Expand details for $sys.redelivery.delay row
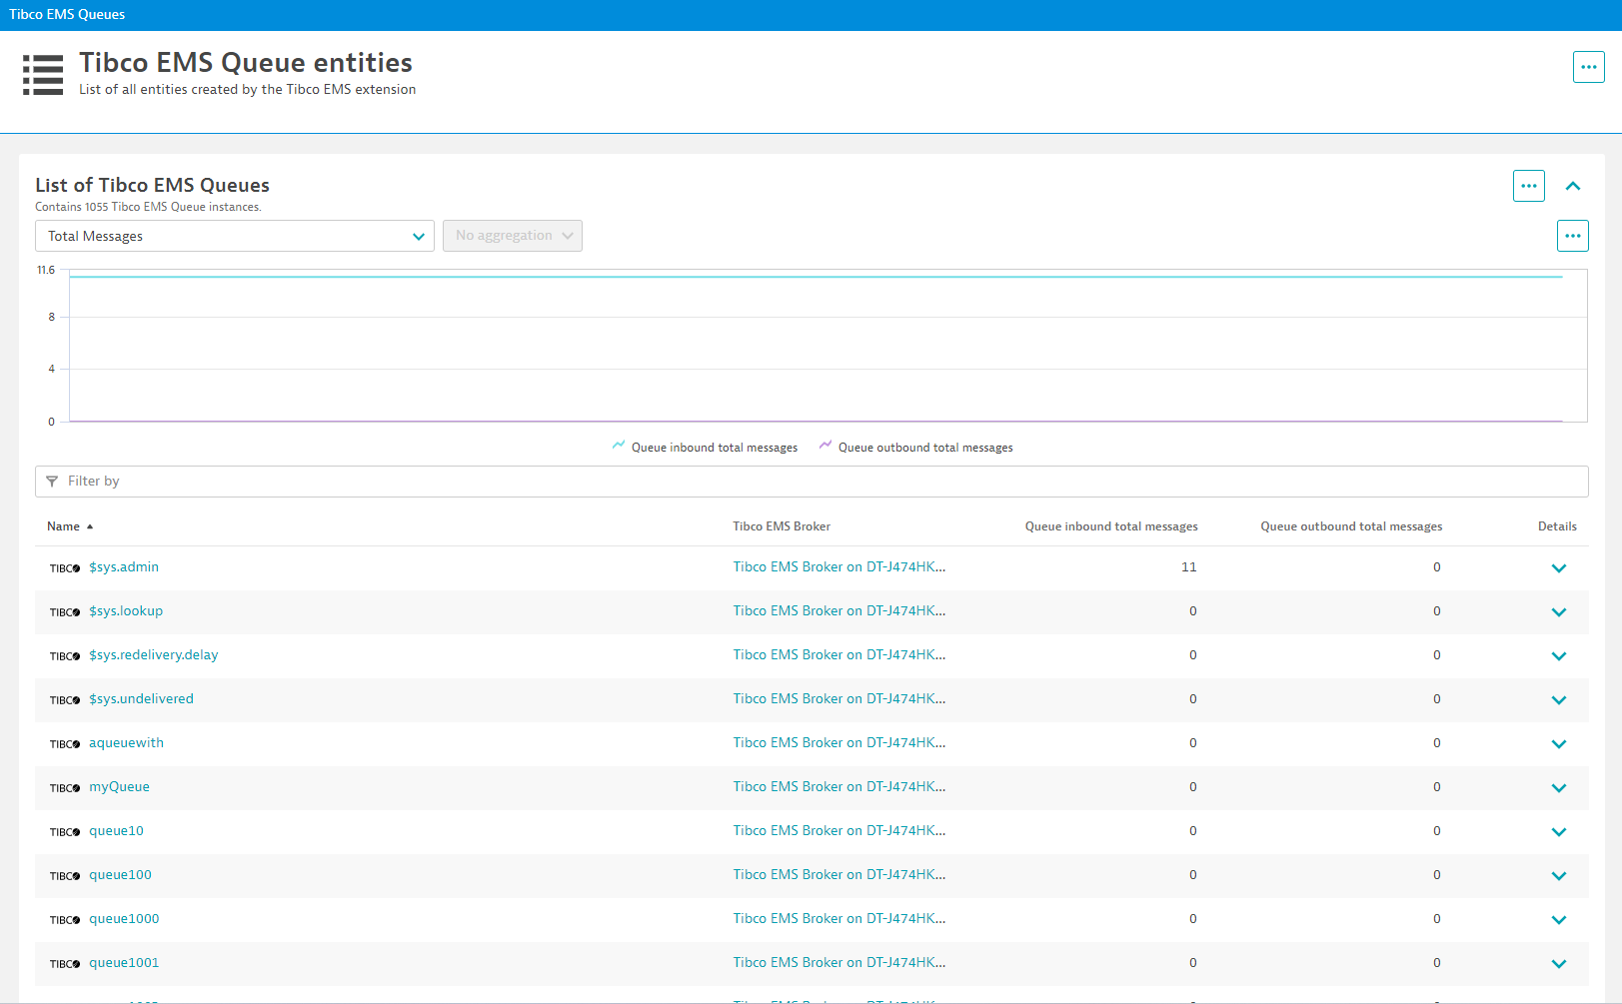Image resolution: width=1622 pixels, height=1004 pixels. pyautogui.click(x=1559, y=656)
